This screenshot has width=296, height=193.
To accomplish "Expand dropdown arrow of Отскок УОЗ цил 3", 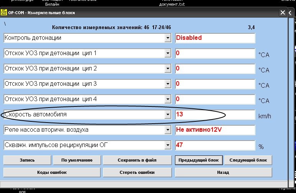I will (168, 84).
